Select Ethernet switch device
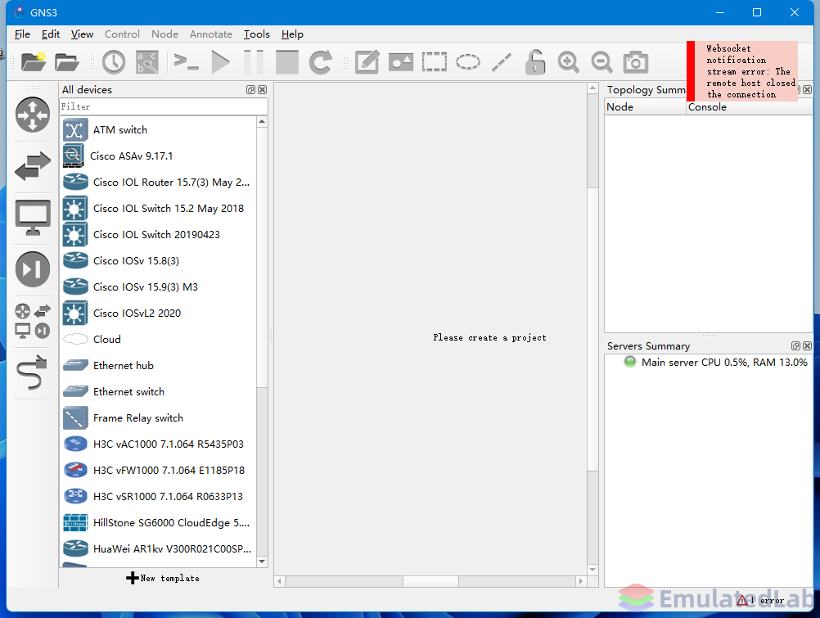This screenshot has height=618, width=820. click(159, 391)
